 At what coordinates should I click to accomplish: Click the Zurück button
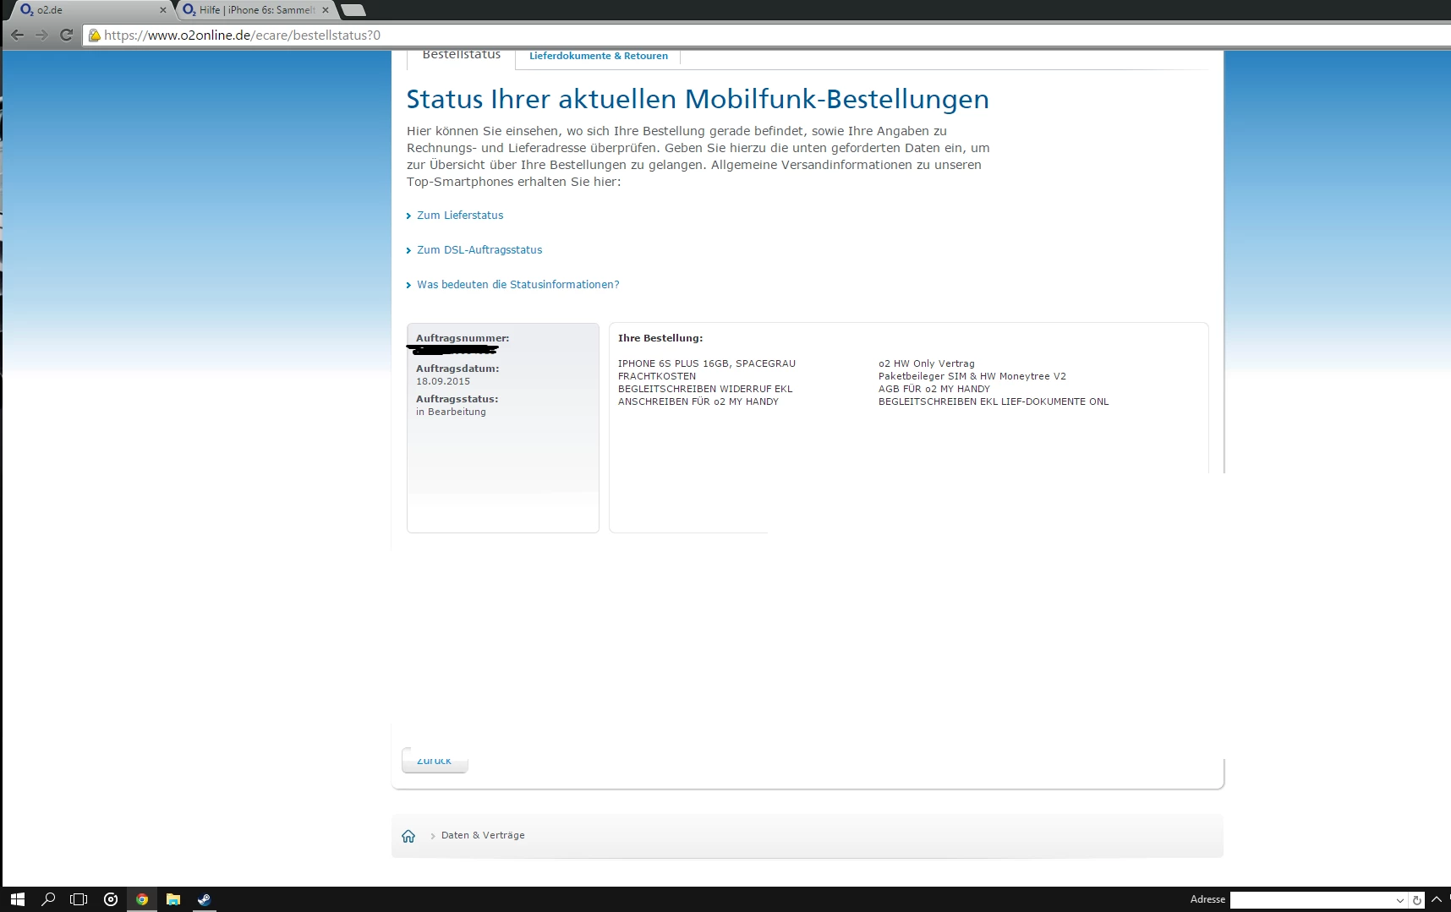tap(435, 761)
